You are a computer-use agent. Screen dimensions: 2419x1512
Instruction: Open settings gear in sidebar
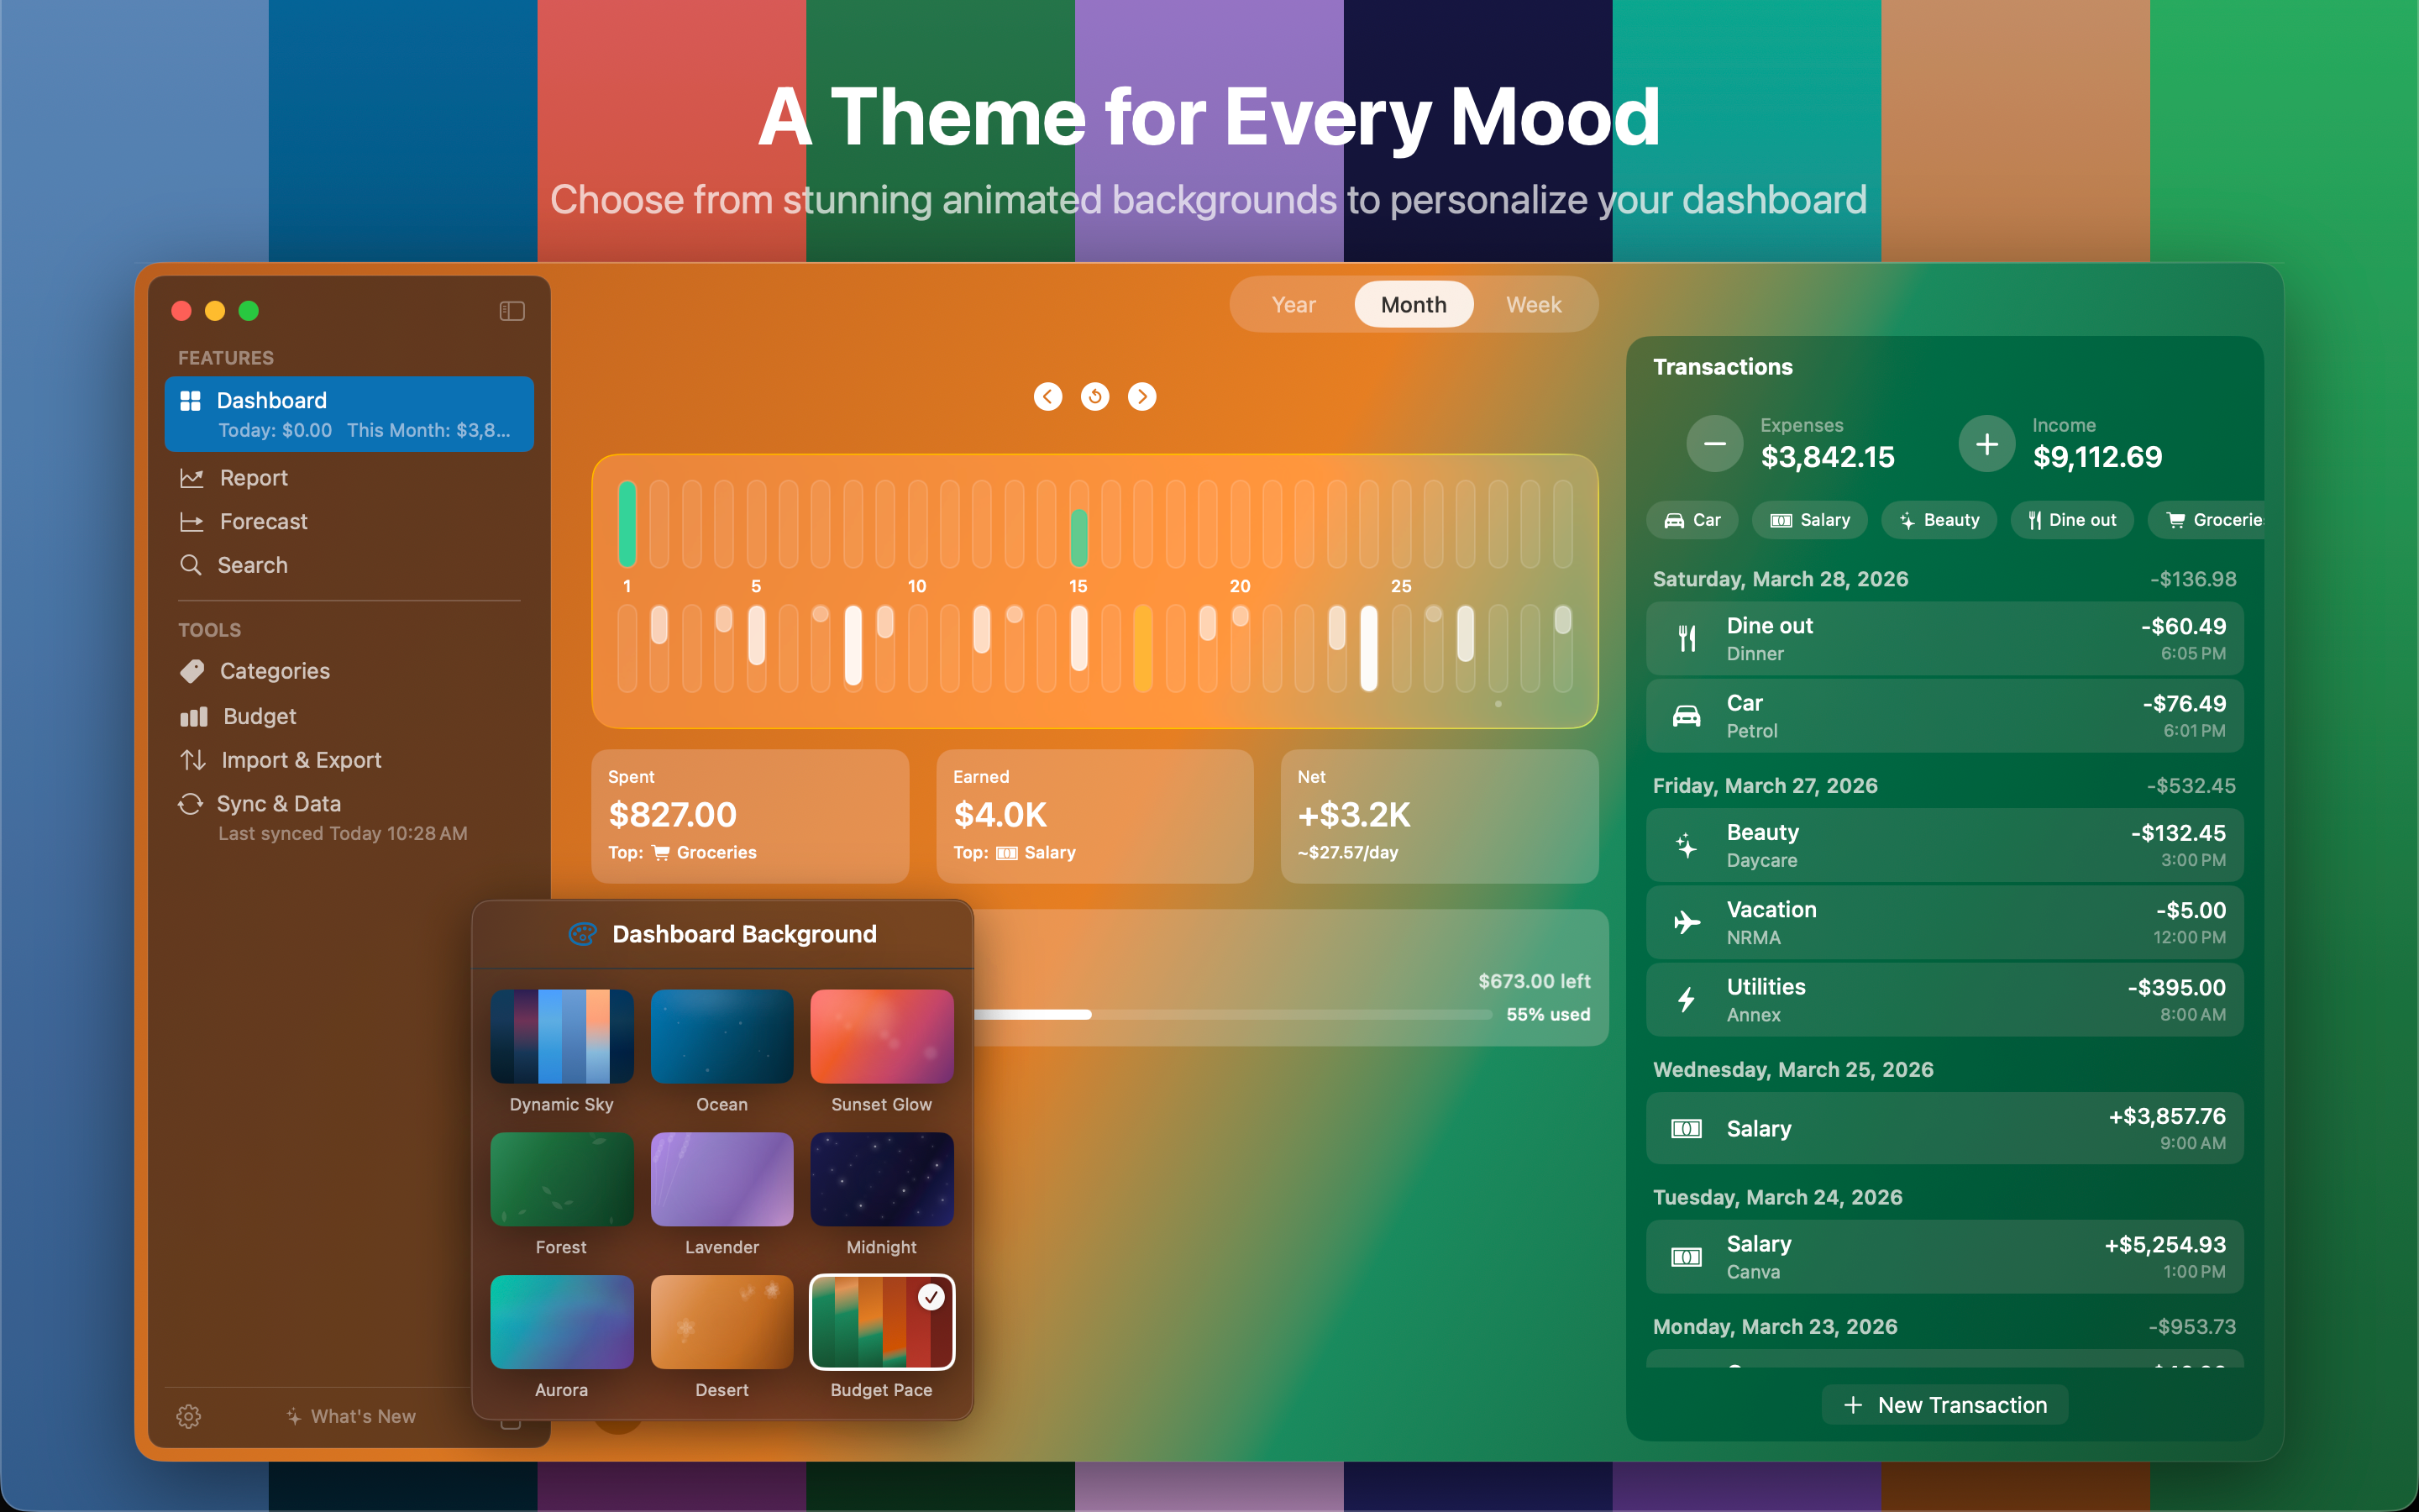click(x=189, y=1416)
